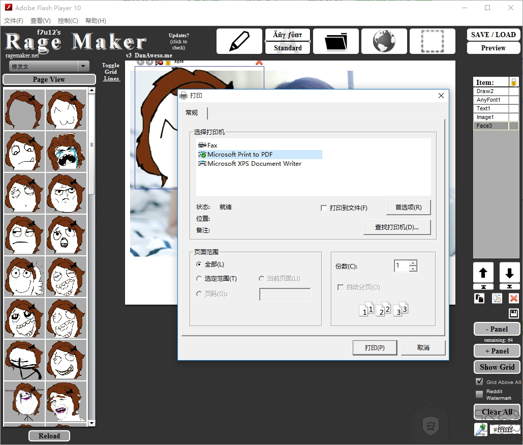This screenshot has width=523, height=445.
Task: Choose the purple-lips laughing face thumbnail
Action: tap(66, 402)
